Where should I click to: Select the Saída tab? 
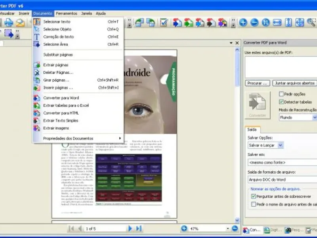point(252,130)
